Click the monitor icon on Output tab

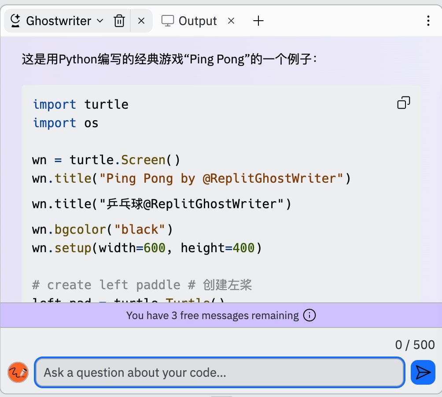[x=167, y=21]
